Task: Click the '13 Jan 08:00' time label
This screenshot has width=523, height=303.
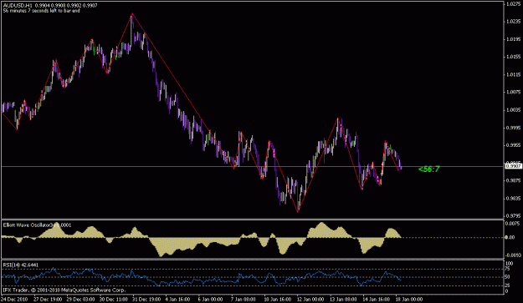Action: (344, 300)
